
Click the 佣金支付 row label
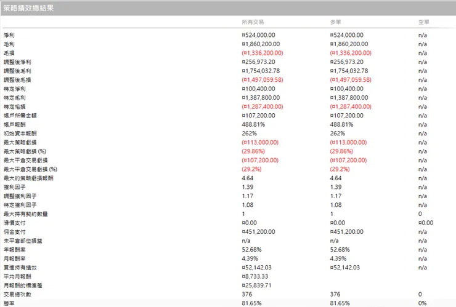pos(15,232)
